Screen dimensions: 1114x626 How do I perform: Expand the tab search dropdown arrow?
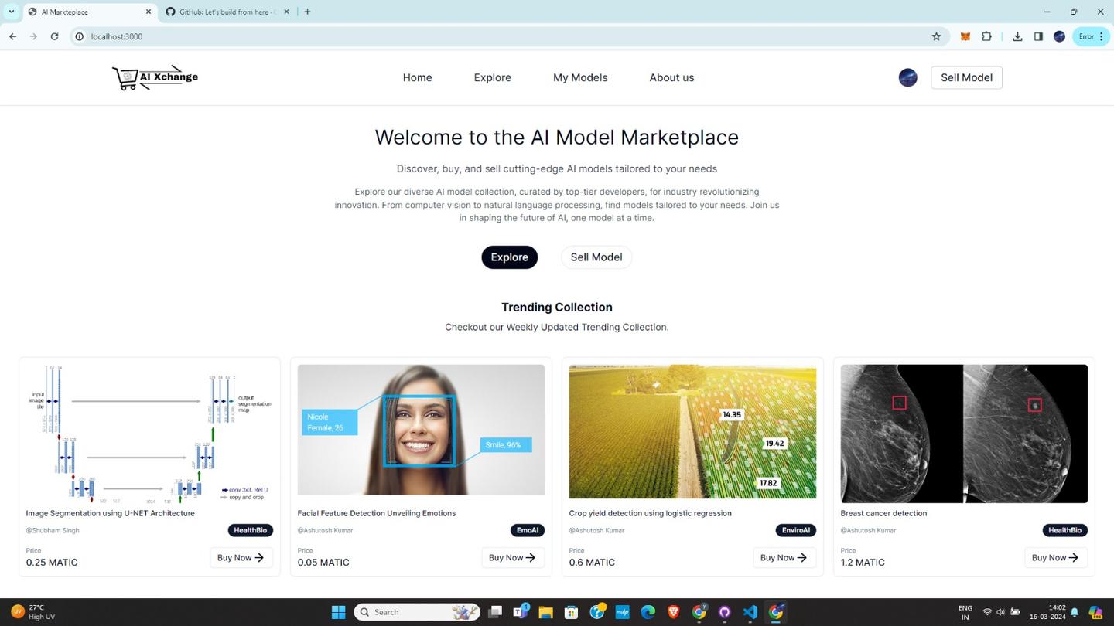[11, 12]
